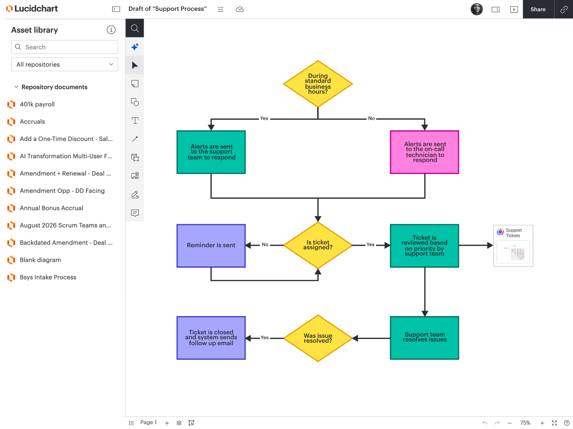Select the Is ticket assigned diamond
The width and height of the screenshot is (573, 429).
pyautogui.click(x=318, y=245)
